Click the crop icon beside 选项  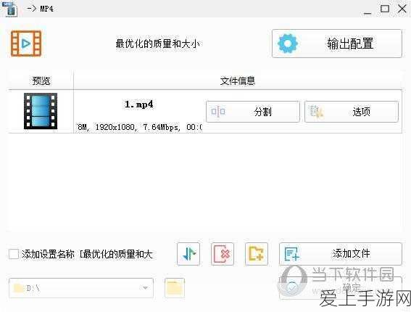pyautogui.click(x=316, y=112)
